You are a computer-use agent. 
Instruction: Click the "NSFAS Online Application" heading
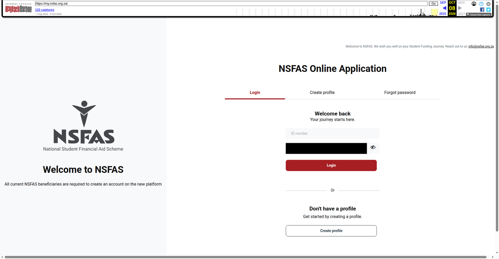pyautogui.click(x=332, y=68)
